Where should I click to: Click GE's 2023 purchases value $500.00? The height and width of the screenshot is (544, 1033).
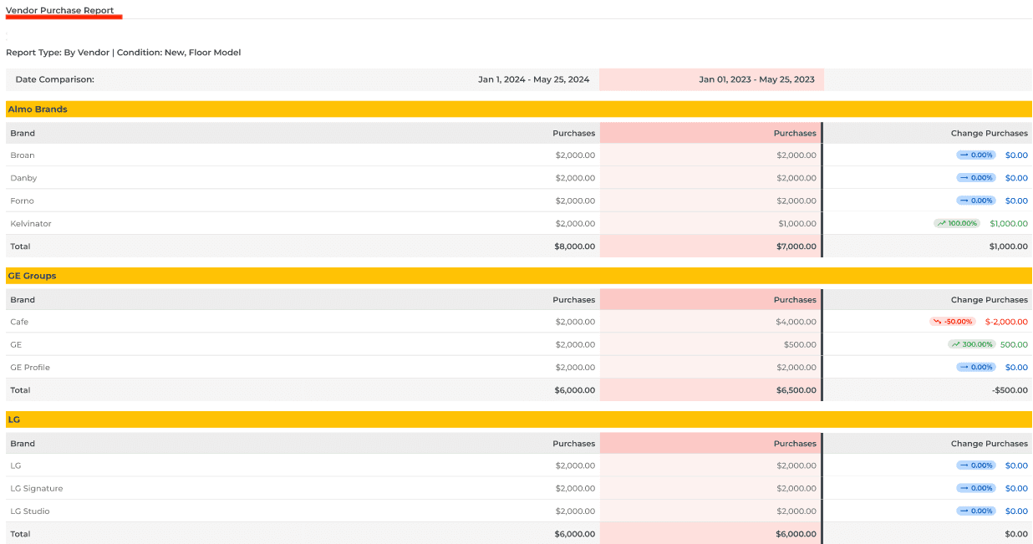point(801,344)
